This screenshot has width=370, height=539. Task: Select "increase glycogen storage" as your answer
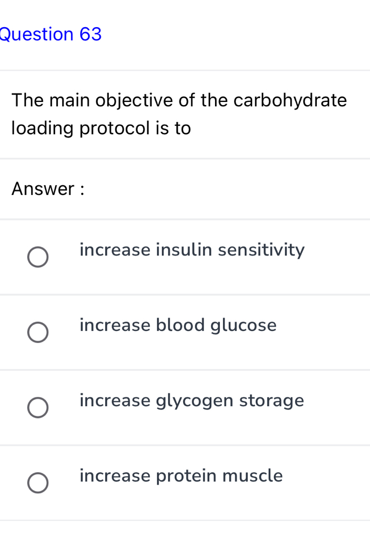(37, 407)
